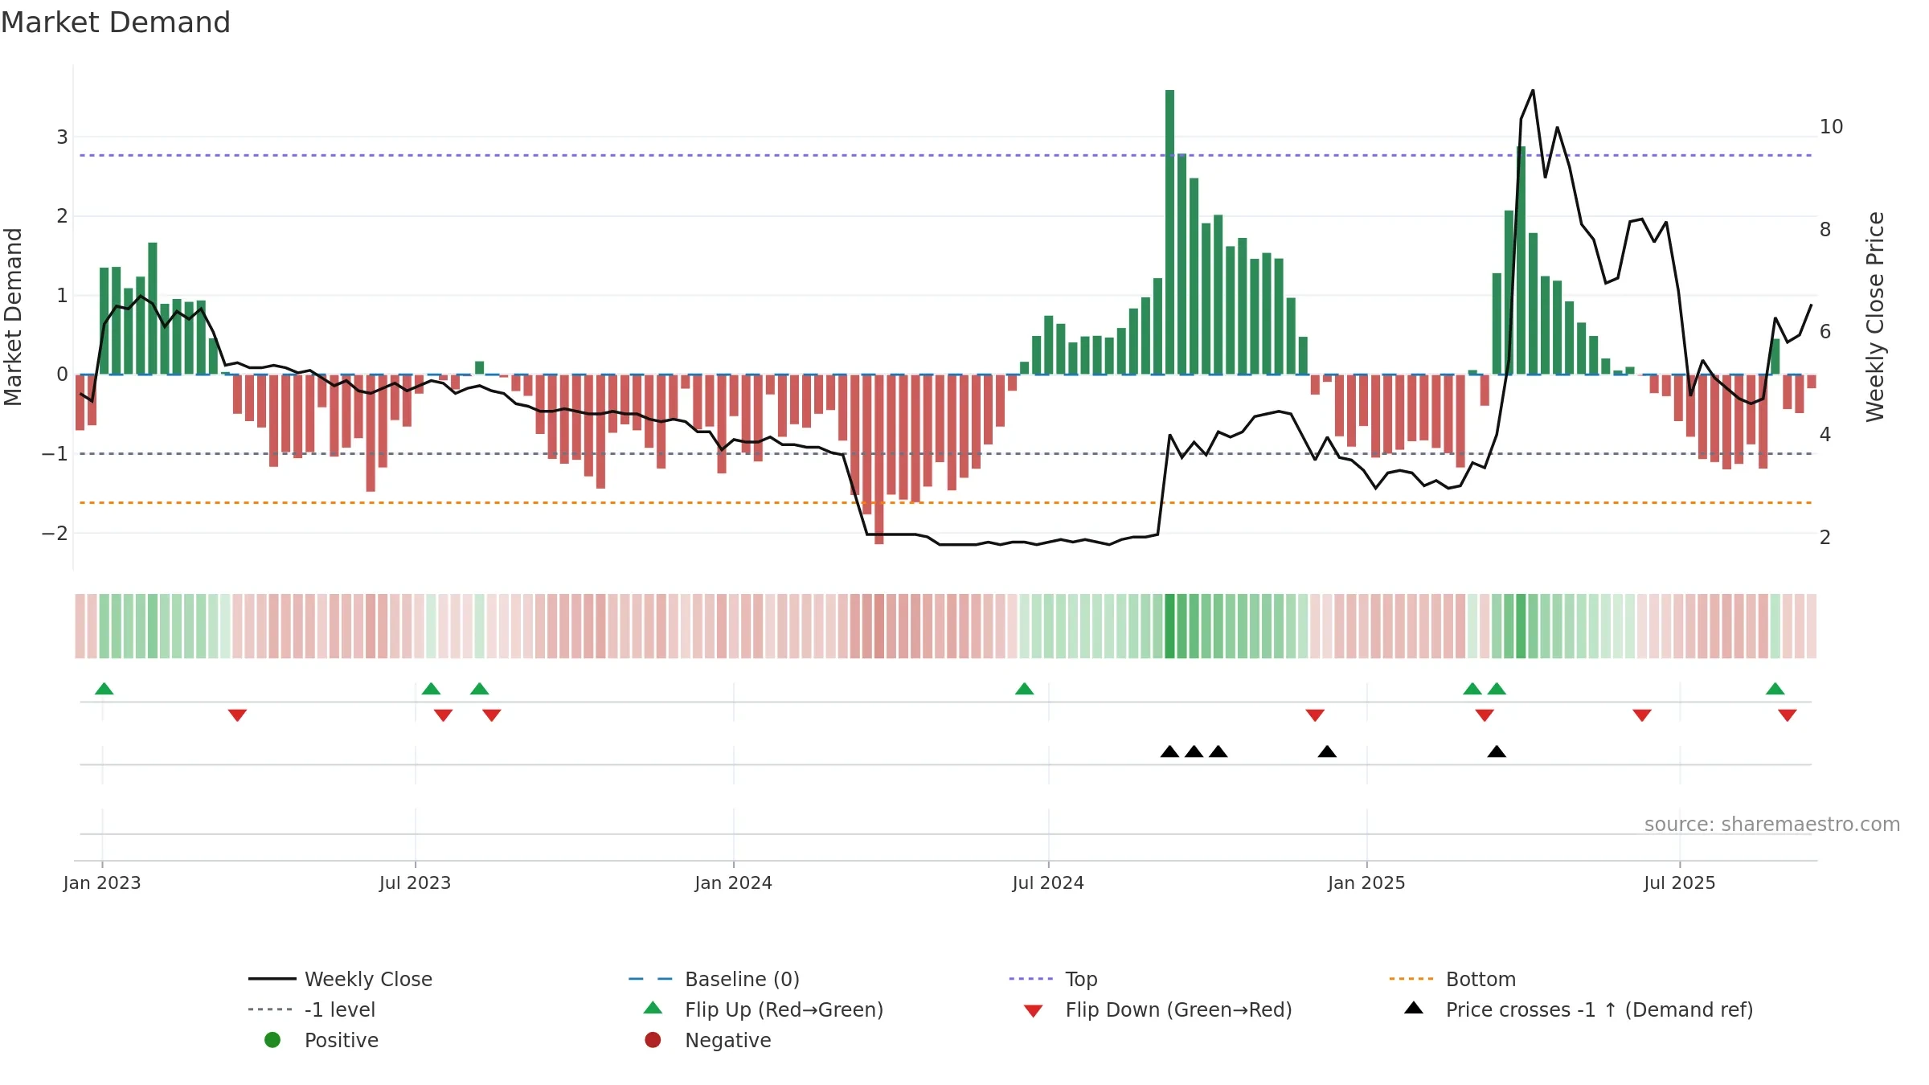Viewport: 1929px width, 1085px height.
Task: Click the Jul 2025 x-axis label
Action: coord(1680,882)
